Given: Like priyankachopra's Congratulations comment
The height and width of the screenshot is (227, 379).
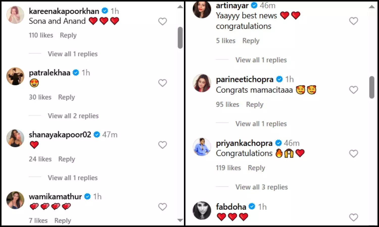Looking at the screenshot, I should click(353, 154).
